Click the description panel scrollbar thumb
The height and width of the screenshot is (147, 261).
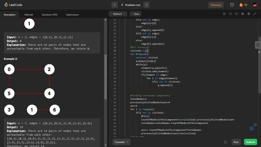coord(106,77)
